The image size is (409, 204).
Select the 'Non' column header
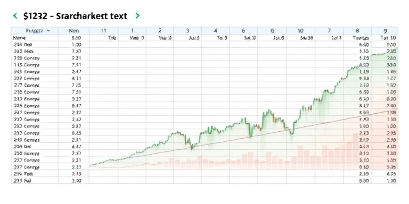[x=74, y=31]
